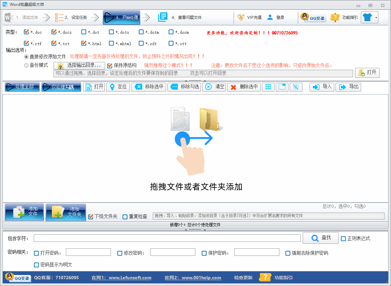The image size is (391, 286).
Task: Click Open (打开) folder button beside output path
Action: point(367,73)
